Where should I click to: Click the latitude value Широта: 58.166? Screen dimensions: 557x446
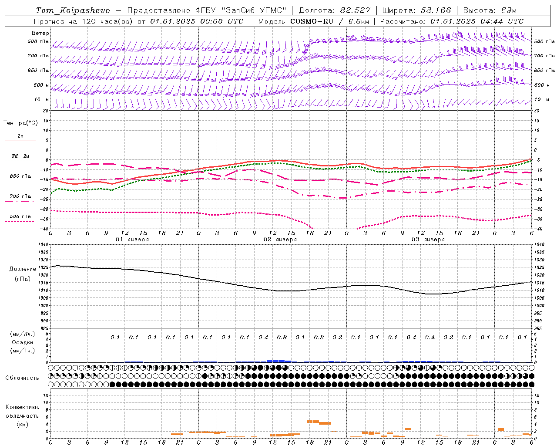pyautogui.click(x=416, y=10)
